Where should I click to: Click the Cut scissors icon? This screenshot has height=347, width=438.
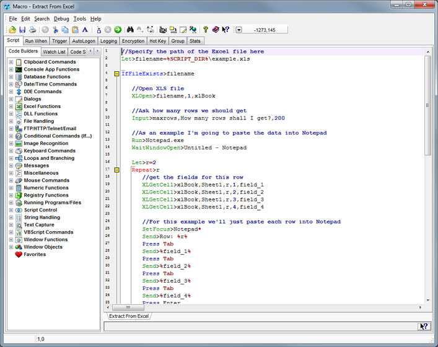pyautogui.click(x=55, y=30)
